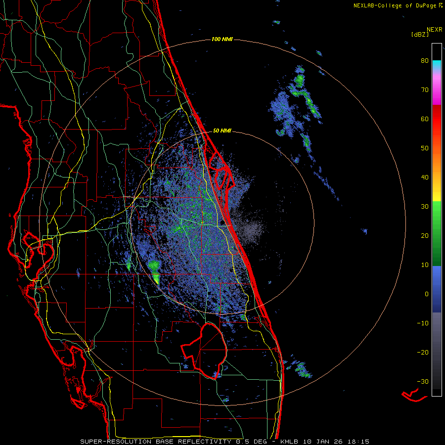Click the 80 value on dBZ scale
The image size is (445, 445).
click(x=425, y=61)
